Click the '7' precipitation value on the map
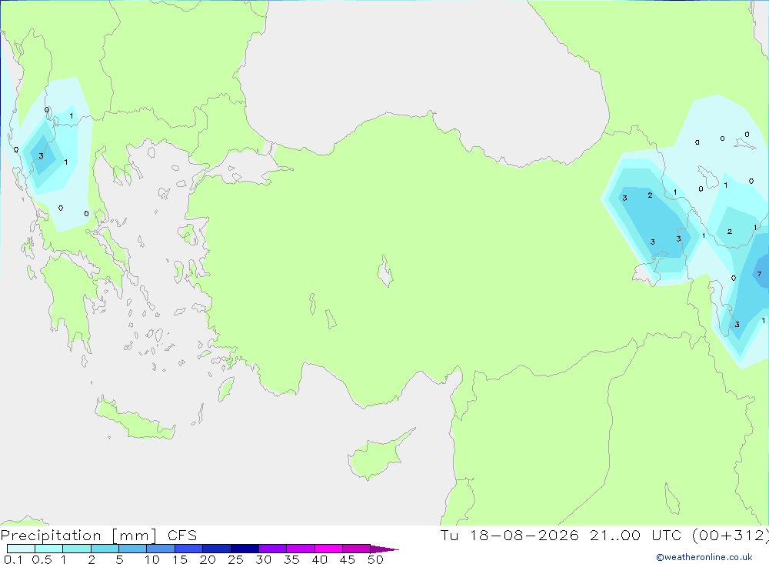 click(x=759, y=274)
